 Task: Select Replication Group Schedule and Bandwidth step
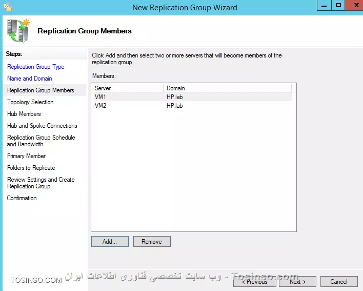[41, 141]
